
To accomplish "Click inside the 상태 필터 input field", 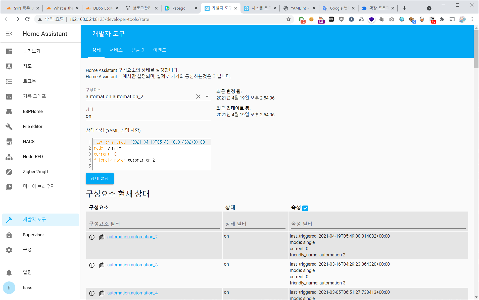I will pos(254,224).
